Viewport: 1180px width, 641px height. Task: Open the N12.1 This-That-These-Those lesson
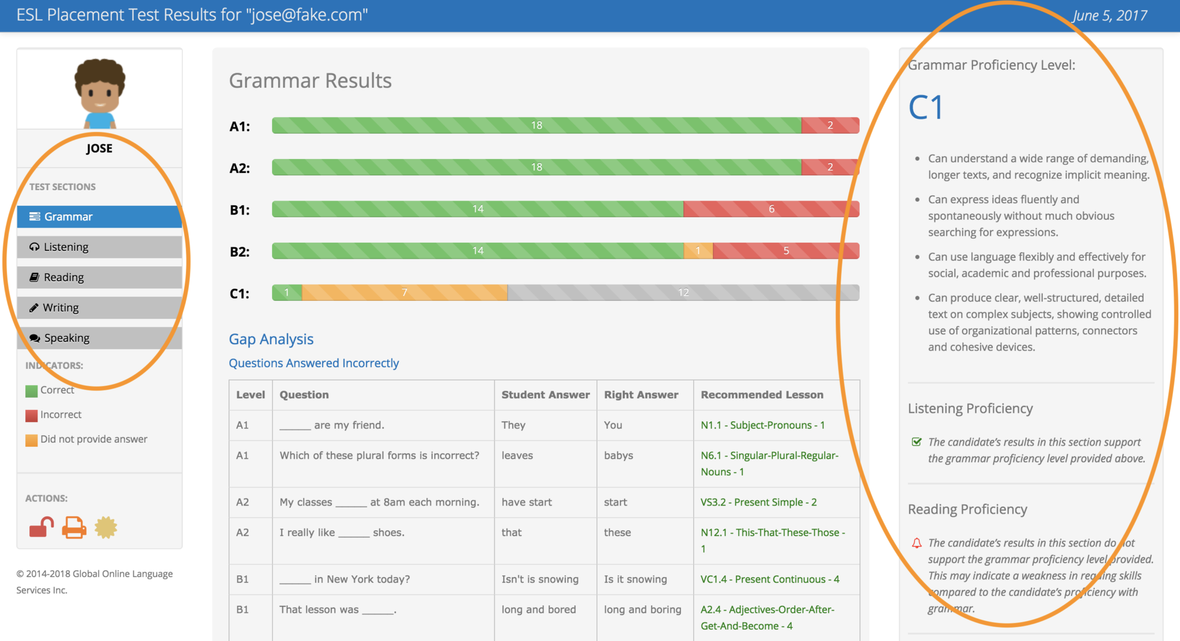[772, 533]
